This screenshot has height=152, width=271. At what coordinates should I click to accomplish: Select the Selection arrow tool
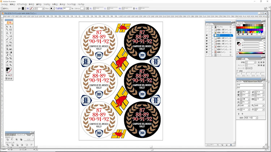7,27
